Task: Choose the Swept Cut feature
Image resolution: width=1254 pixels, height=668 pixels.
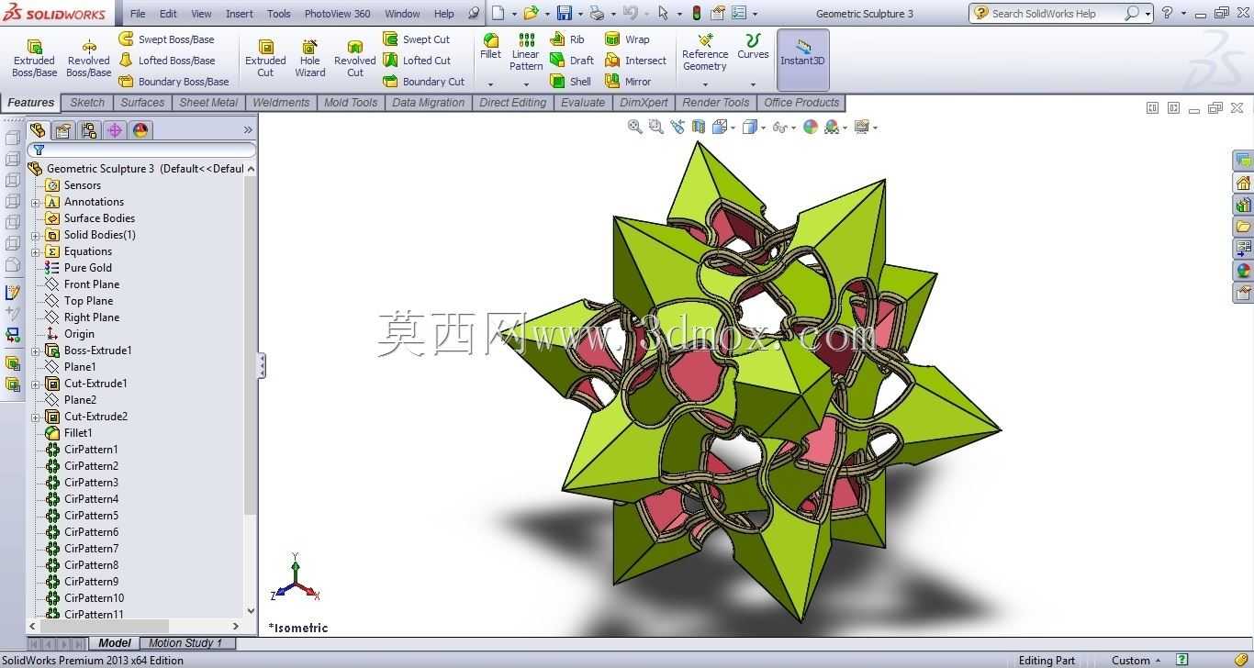Action: (416, 39)
